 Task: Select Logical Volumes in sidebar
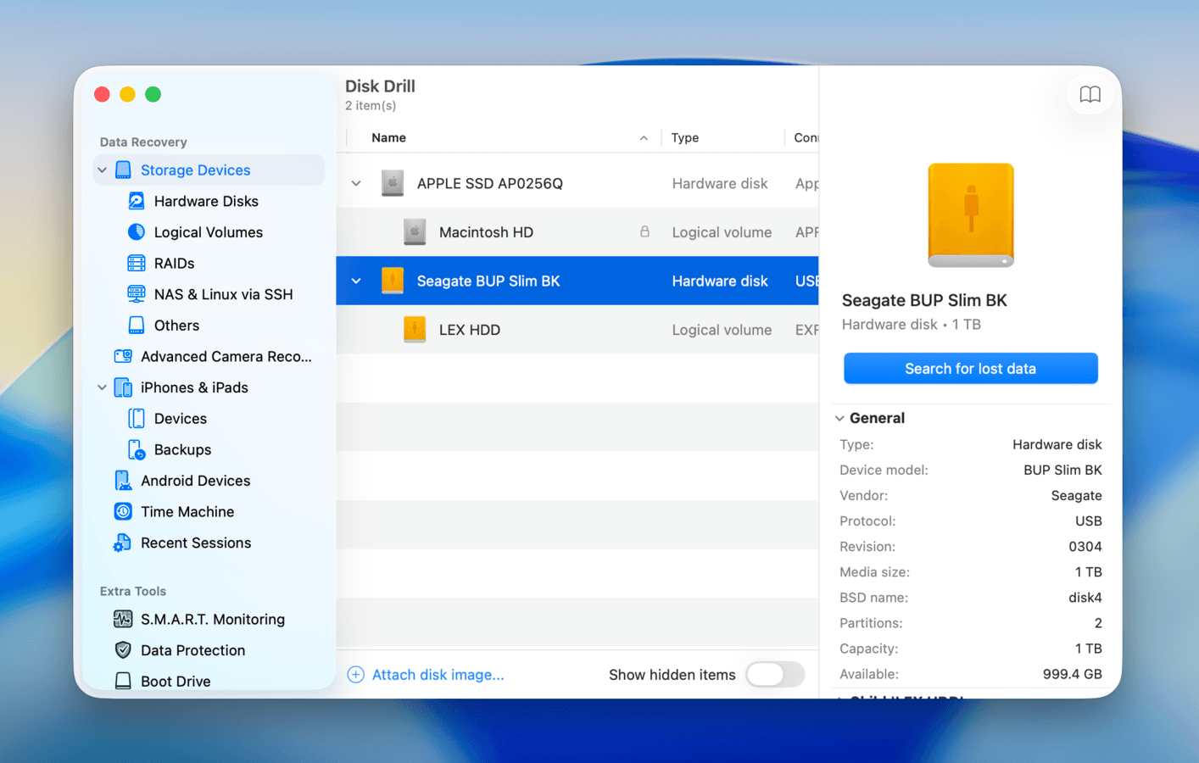208,232
